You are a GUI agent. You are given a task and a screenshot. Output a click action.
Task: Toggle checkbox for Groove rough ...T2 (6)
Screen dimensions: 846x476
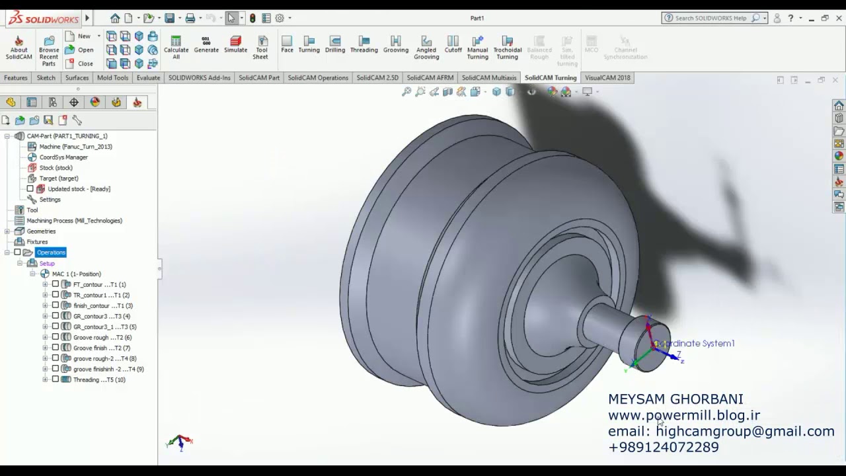56,337
